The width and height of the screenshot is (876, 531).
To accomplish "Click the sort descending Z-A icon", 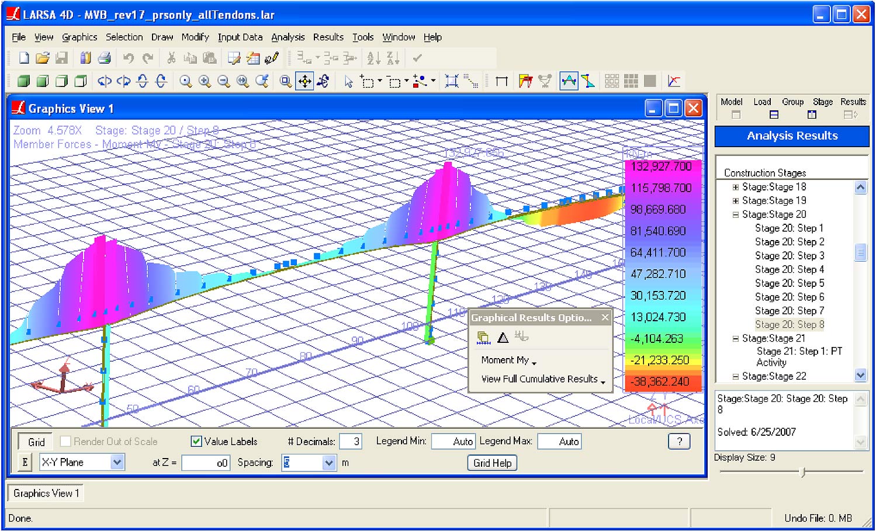I will coord(393,58).
